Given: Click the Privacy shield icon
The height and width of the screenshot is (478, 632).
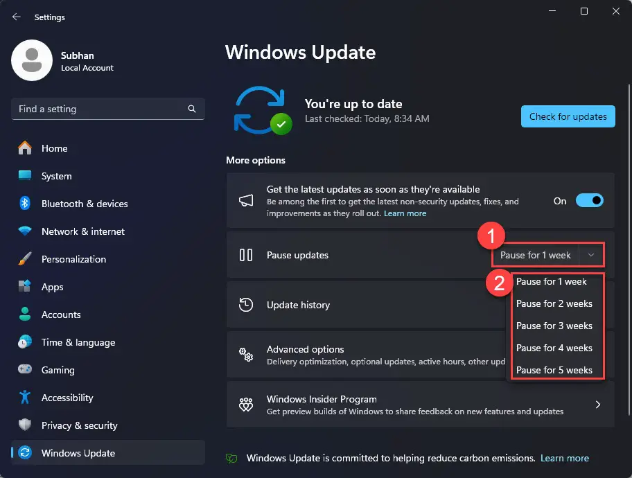Looking at the screenshot, I should (x=24, y=425).
